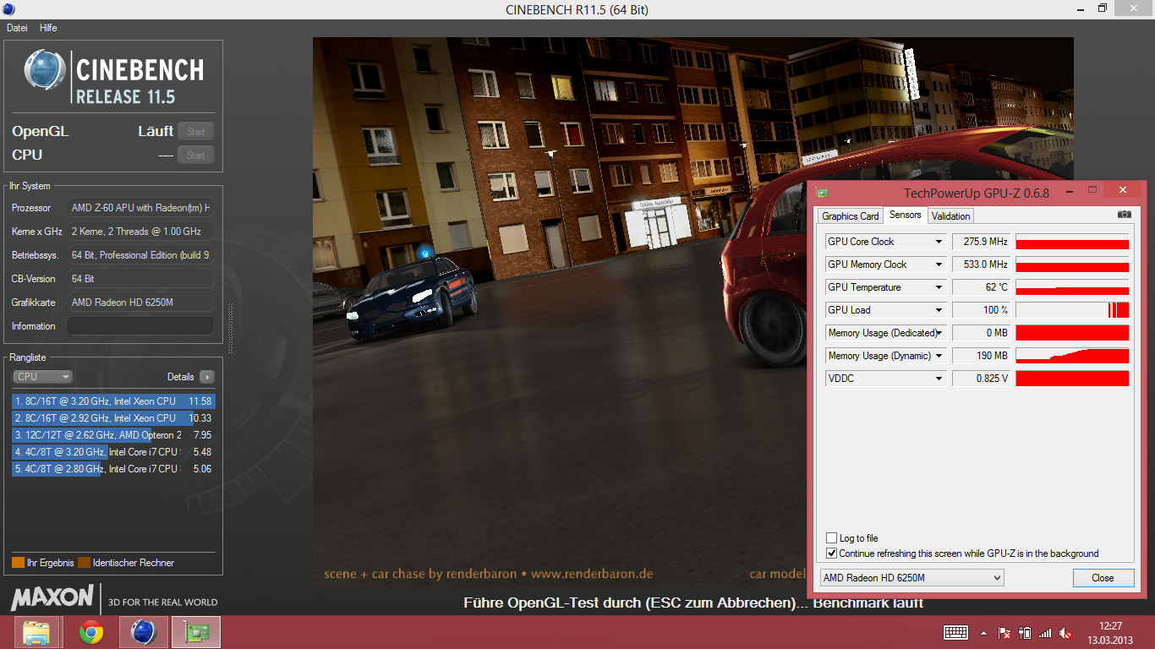Open the CPU ranking type dropdown
Viewport: 1155px width, 649px height.
tap(42, 377)
